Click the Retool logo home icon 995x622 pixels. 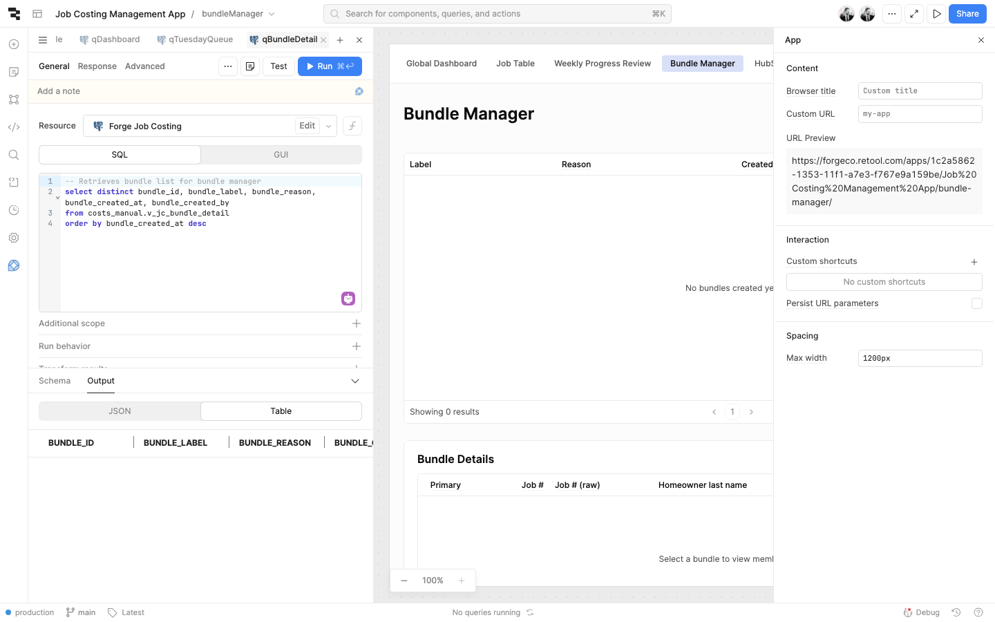14,14
